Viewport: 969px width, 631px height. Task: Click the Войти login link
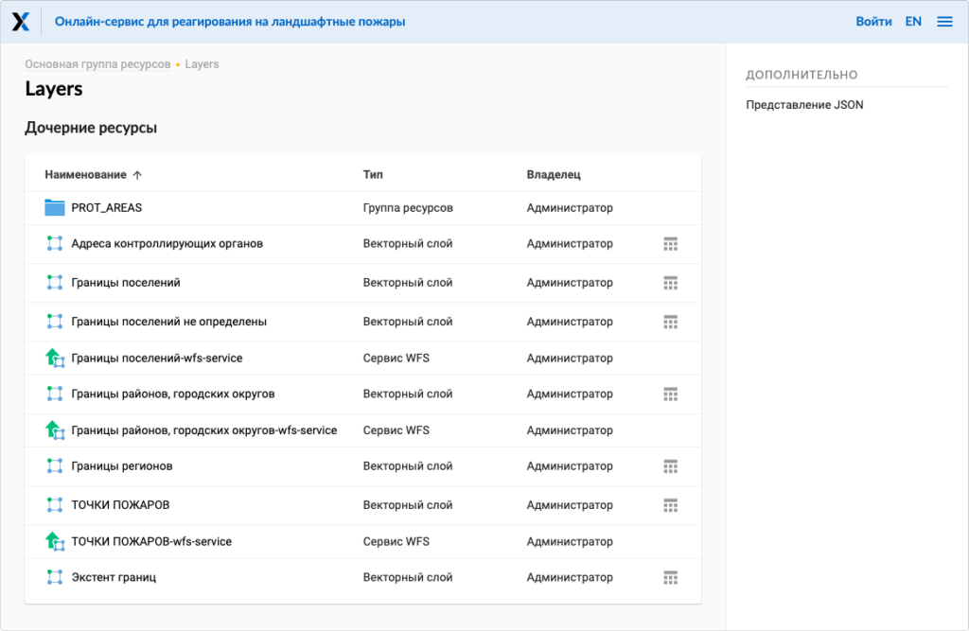873,20
